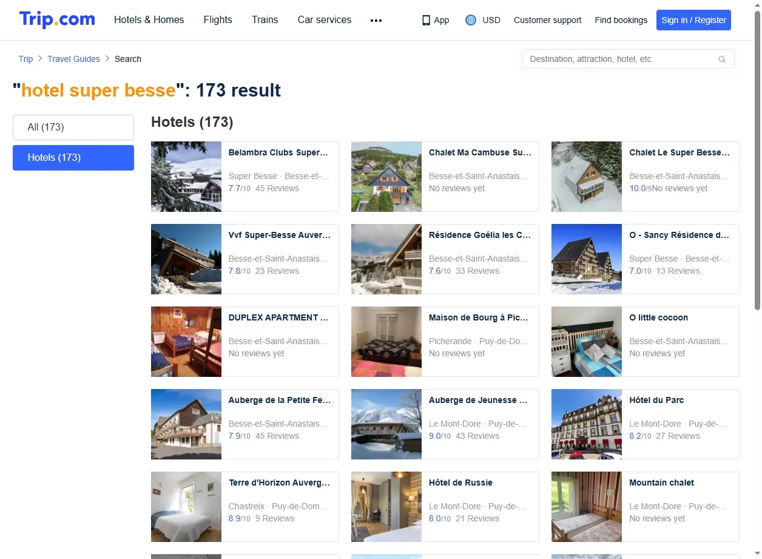Viewport: 762px width, 559px height.
Task: Open Hôtel de Russie photo
Action: (x=386, y=507)
